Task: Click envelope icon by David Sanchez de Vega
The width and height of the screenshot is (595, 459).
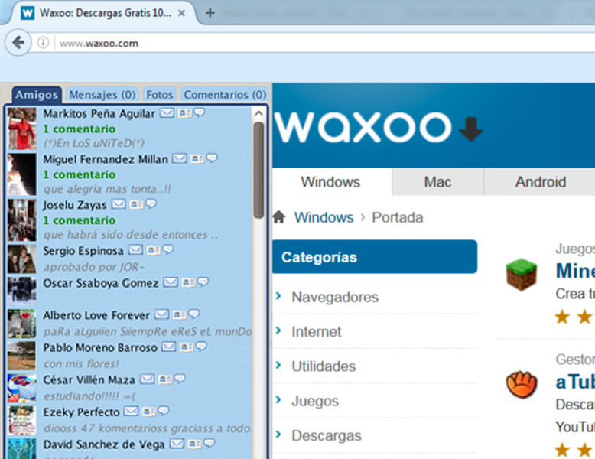Action: [177, 444]
